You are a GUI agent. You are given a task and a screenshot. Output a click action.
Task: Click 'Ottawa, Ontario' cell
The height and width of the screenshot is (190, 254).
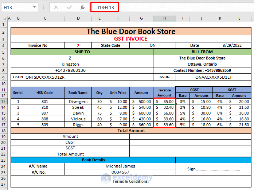tap(202, 64)
